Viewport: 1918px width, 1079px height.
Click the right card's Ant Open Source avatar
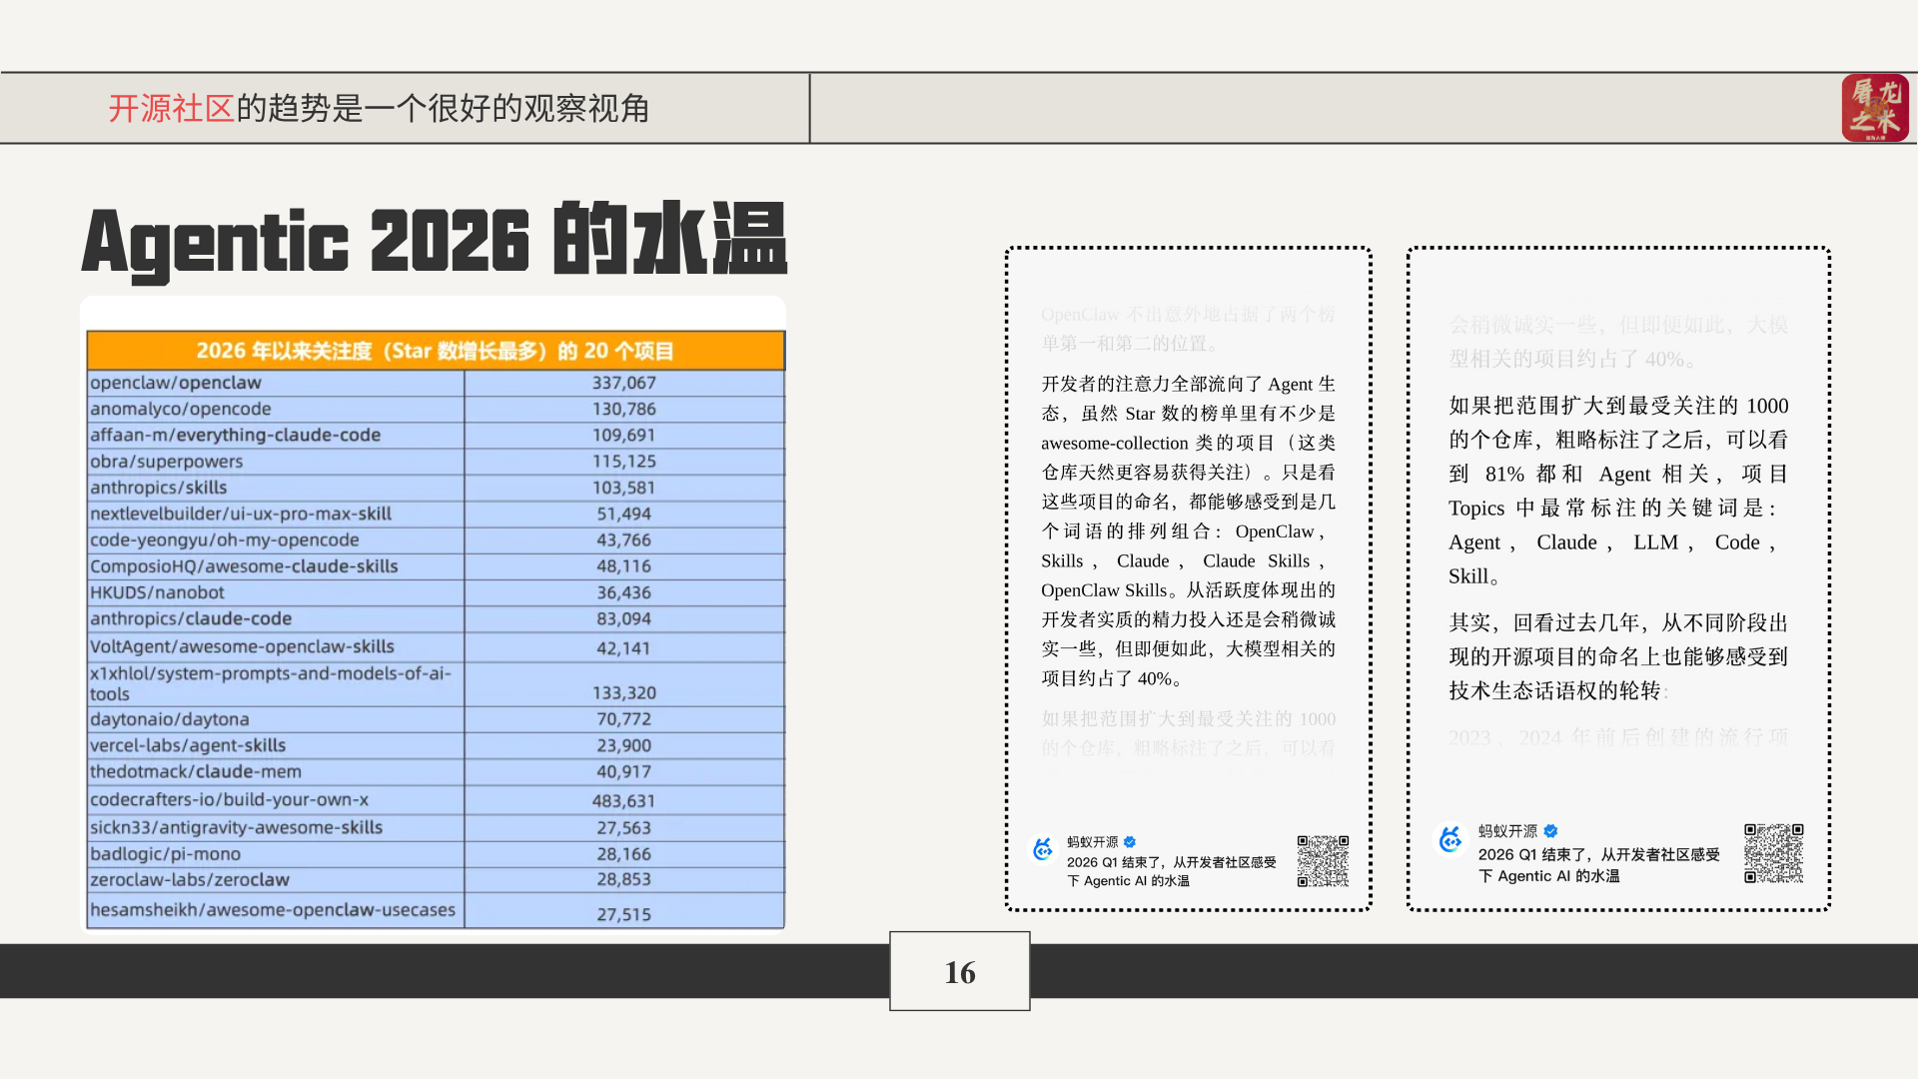point(1450,839)
